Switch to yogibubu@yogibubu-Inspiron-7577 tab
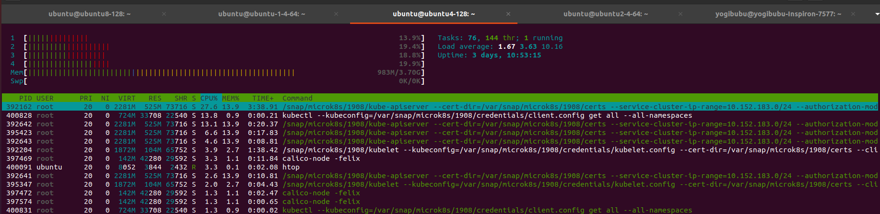Viewport: 880px width, 214px height. click(778, 14)
